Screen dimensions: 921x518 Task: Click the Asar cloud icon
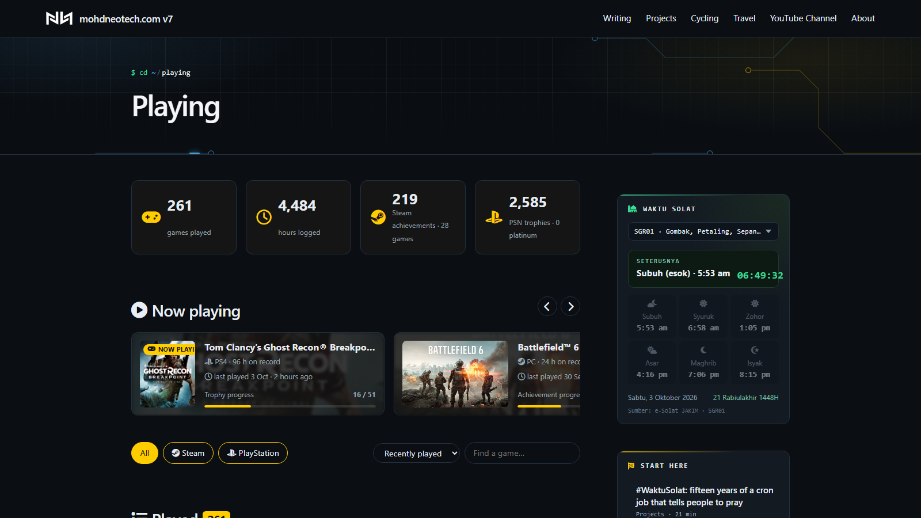click(x=652, y=350)
